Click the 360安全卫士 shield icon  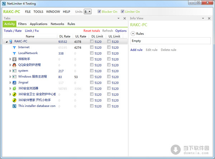click(x=14, y=94)
